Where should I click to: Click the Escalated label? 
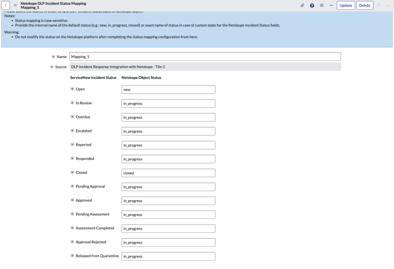[84, 131]
